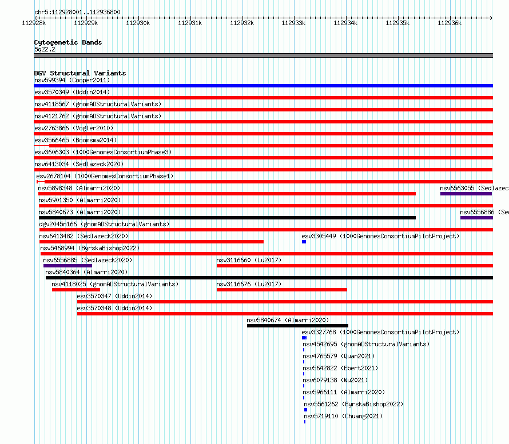Click nsv5966111 (Almarri2020) label
This screenshot has height=444, width=509.
click(344, 392)
